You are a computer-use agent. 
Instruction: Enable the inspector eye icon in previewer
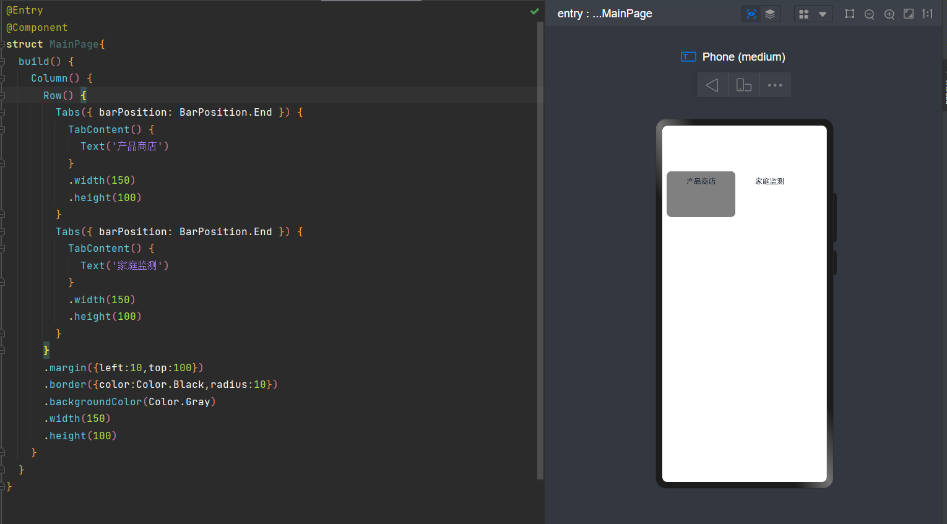751,14
